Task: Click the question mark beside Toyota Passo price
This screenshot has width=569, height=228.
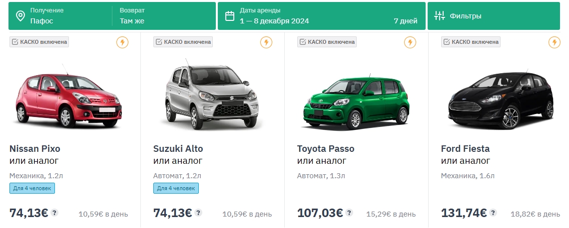Action: coord(348,213)
